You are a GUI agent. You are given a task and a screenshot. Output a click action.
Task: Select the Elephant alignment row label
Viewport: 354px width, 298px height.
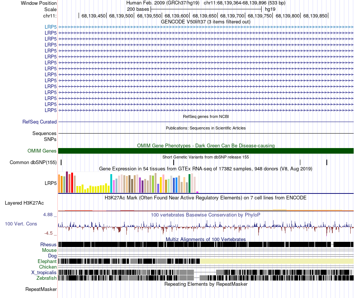47,261
